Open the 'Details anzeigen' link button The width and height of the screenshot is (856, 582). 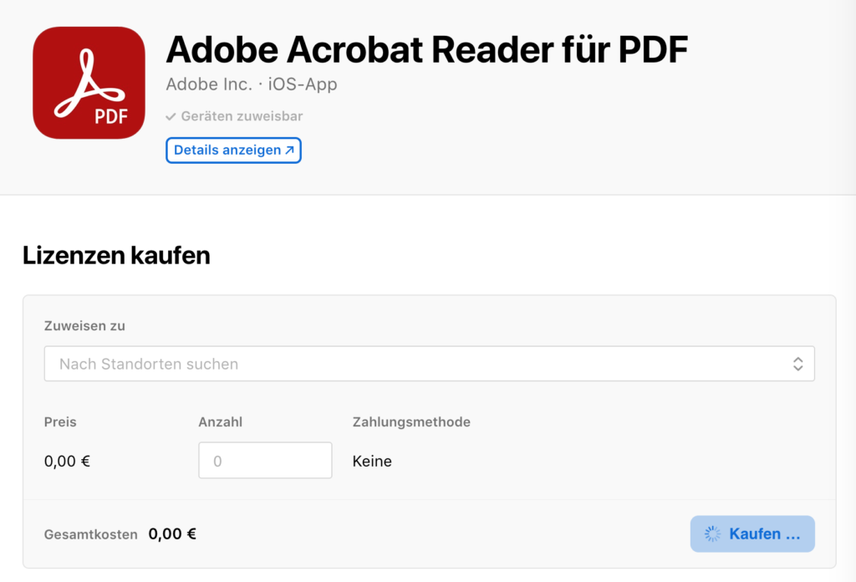click(x=234, y=151)
